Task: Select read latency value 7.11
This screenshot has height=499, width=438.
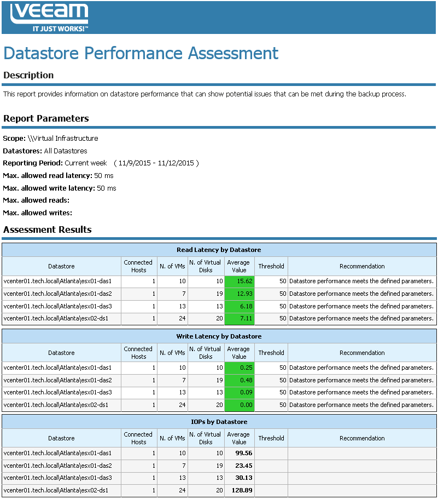Action: [x=246, y=318]
